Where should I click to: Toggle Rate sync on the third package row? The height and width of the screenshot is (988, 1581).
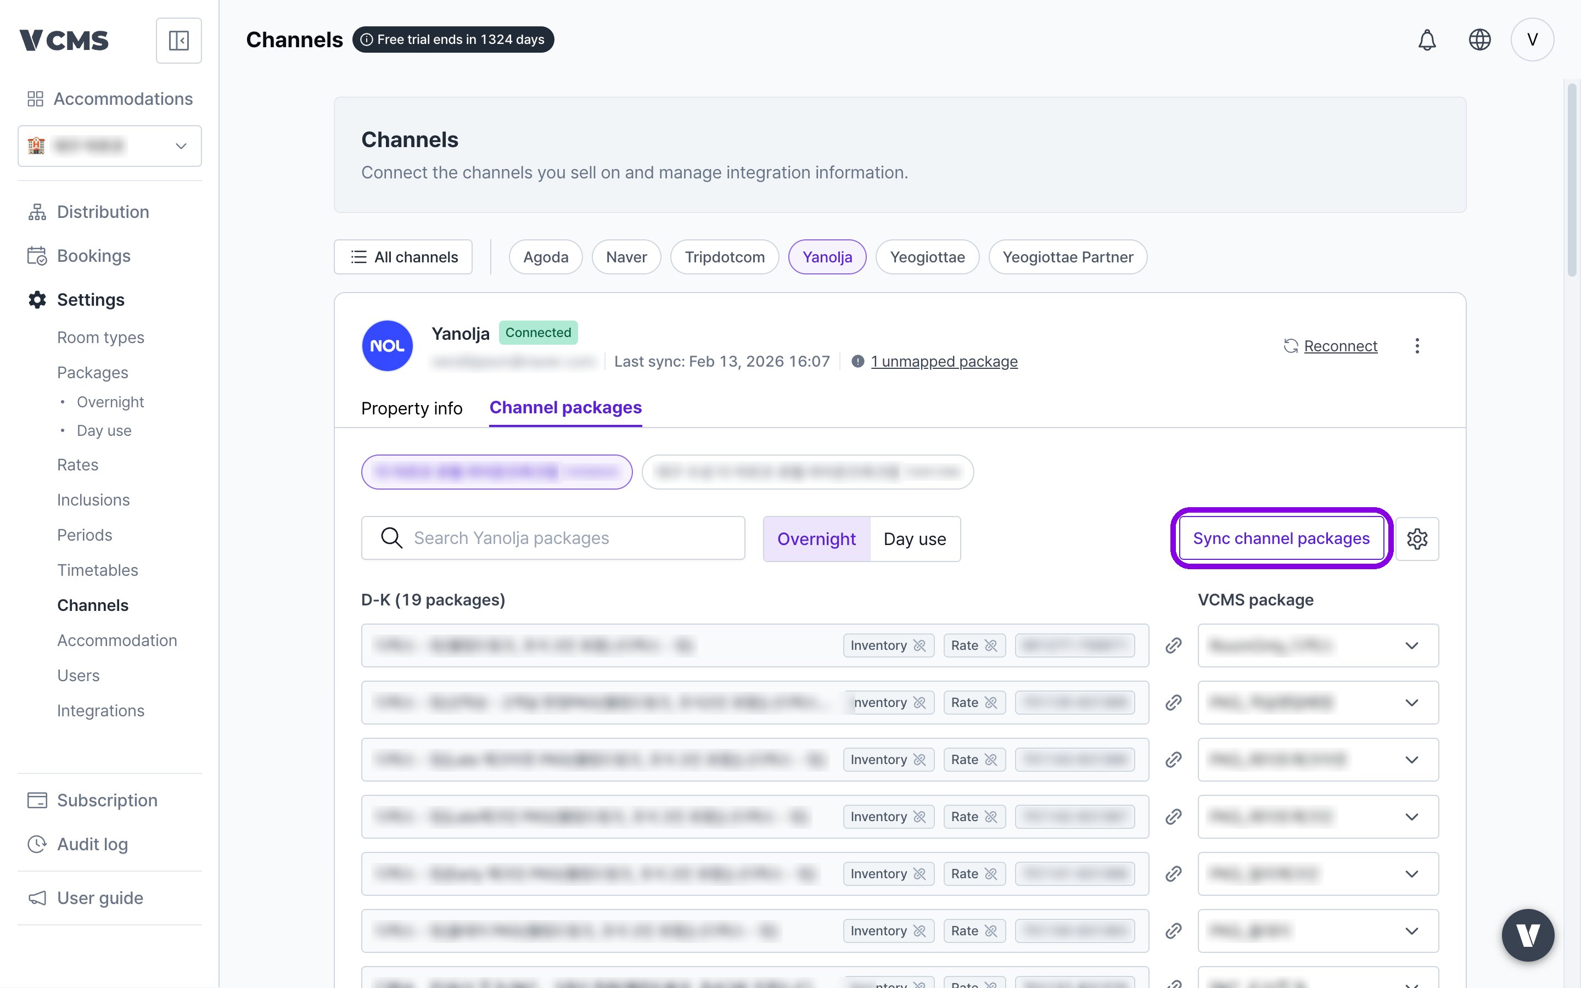point(974,759)
